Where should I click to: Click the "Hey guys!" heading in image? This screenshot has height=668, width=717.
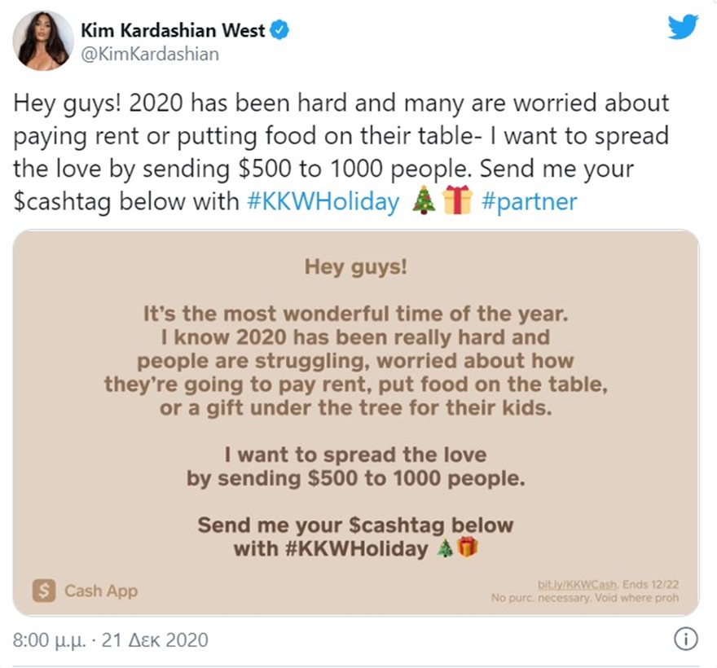click(355, 267)
